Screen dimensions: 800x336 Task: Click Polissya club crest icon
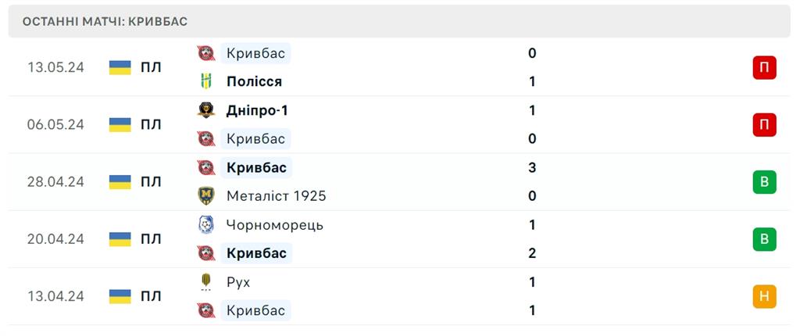click(206, 81)
